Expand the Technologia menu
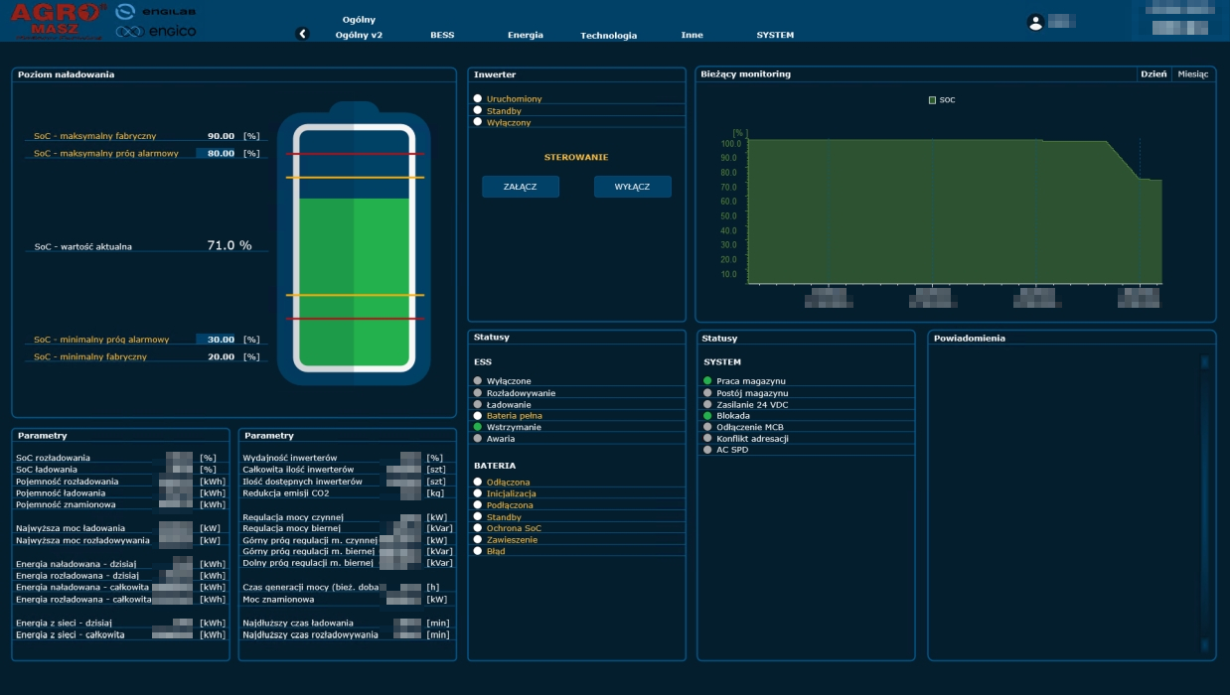Image resolution: width=1230 pixels, height=695 pixels. (608, 36)
